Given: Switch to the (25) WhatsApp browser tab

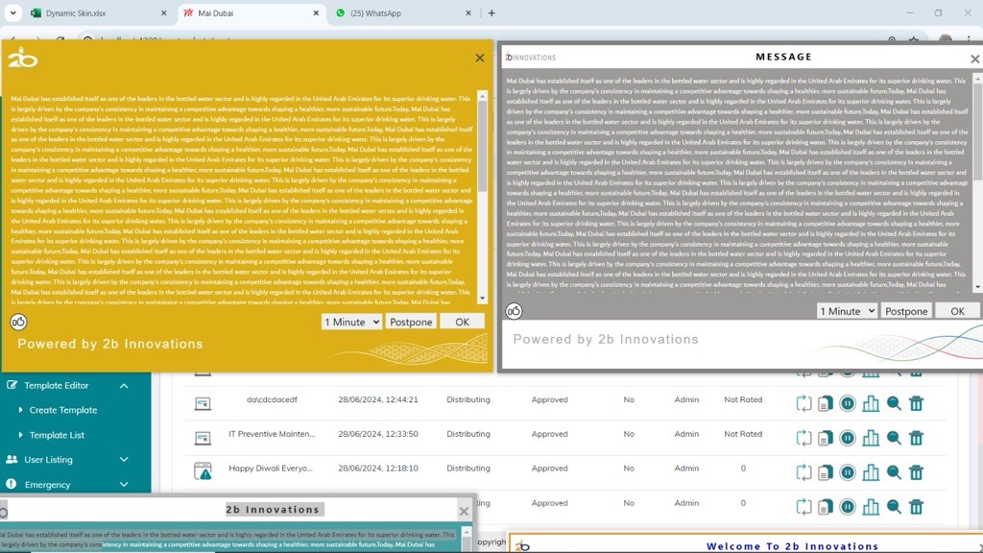Looking at the screenshot, I should click(x=404, y=13).
